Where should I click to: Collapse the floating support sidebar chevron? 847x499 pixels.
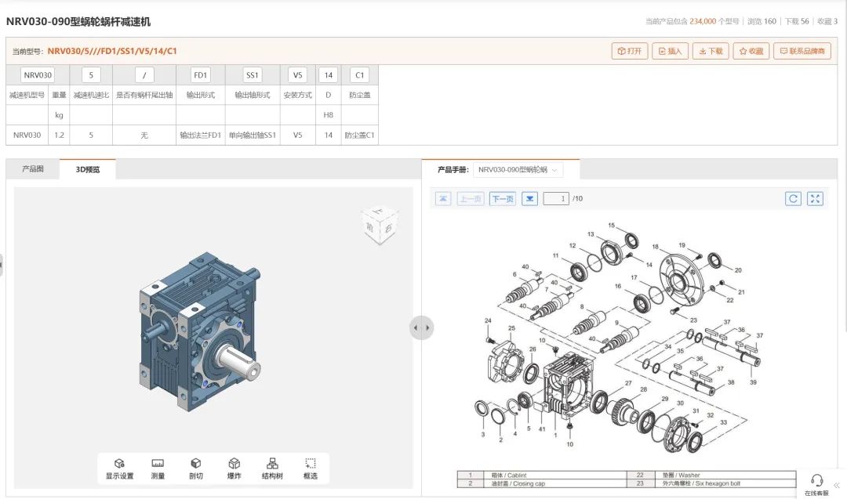(x=838, y=486)
